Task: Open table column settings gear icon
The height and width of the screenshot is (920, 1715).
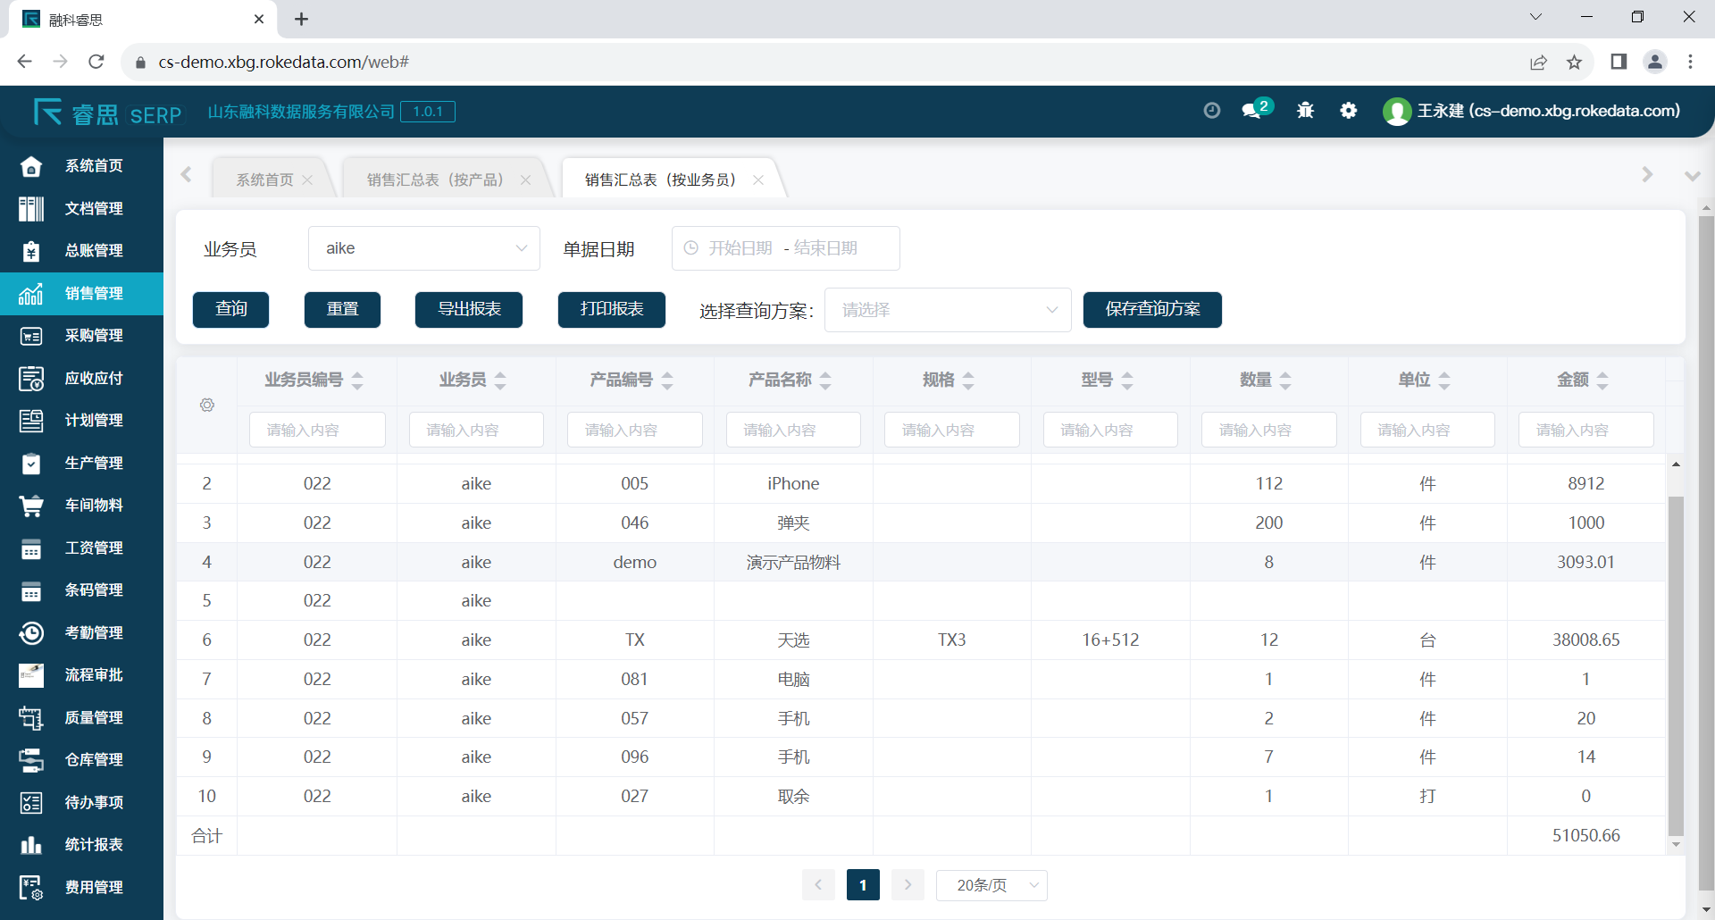Action: (x=207, y=406)
